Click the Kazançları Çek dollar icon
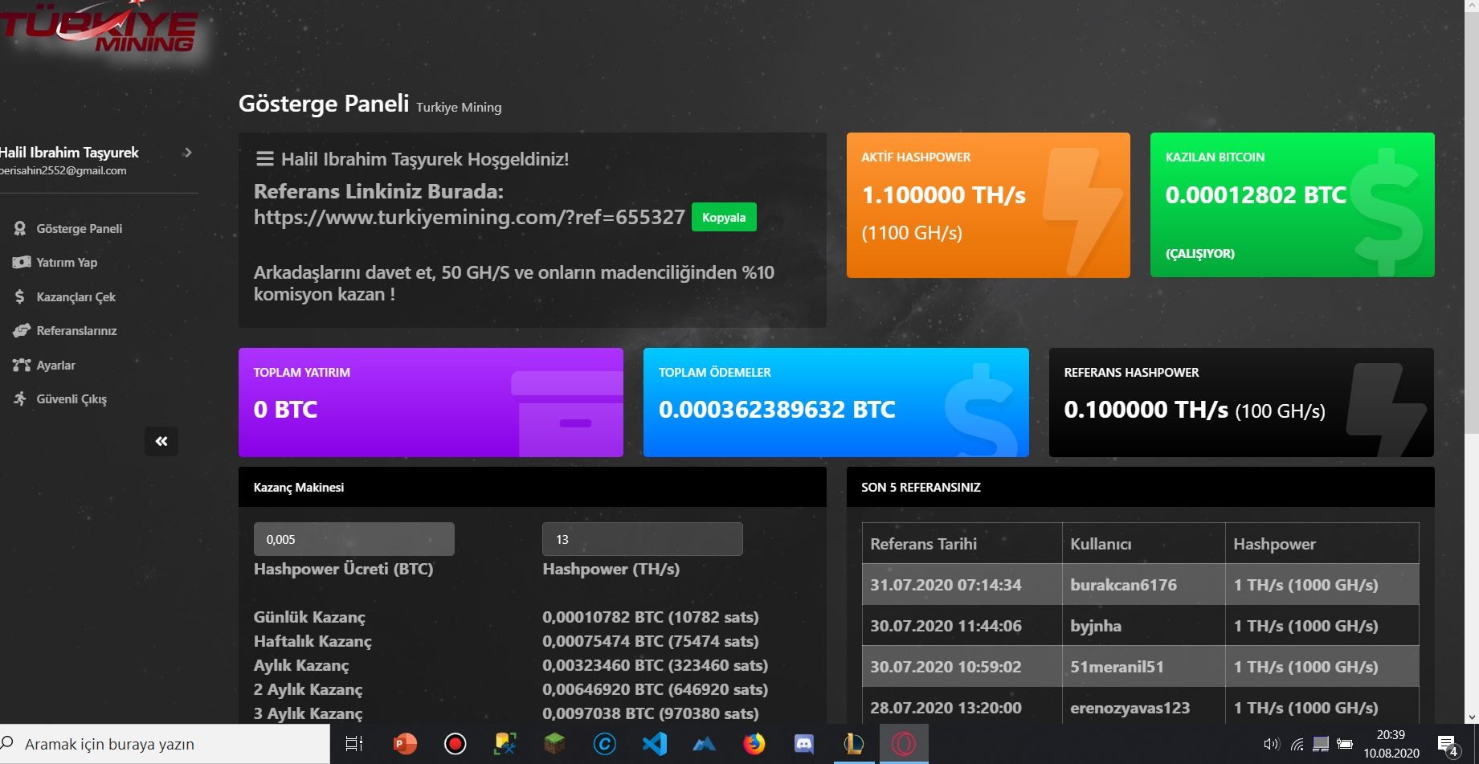Screen dimensions: 1479x764 pos(20,296)
